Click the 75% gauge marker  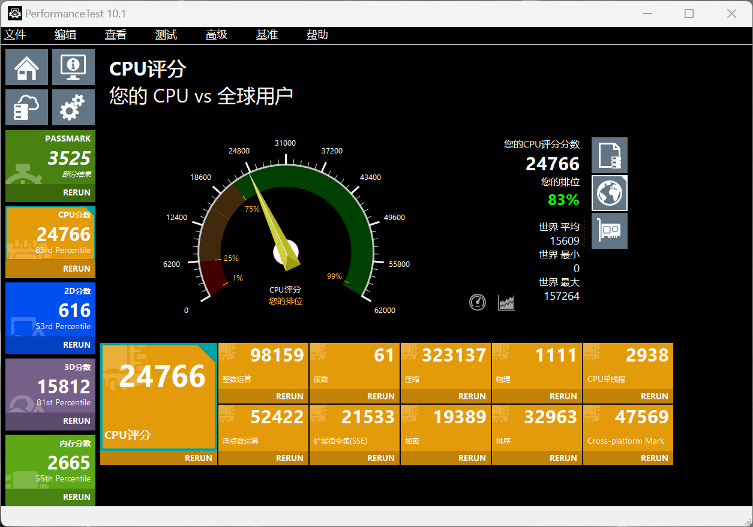[252, 209]
